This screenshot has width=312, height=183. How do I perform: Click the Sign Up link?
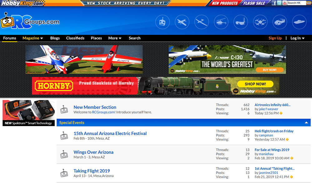point(275,38)
